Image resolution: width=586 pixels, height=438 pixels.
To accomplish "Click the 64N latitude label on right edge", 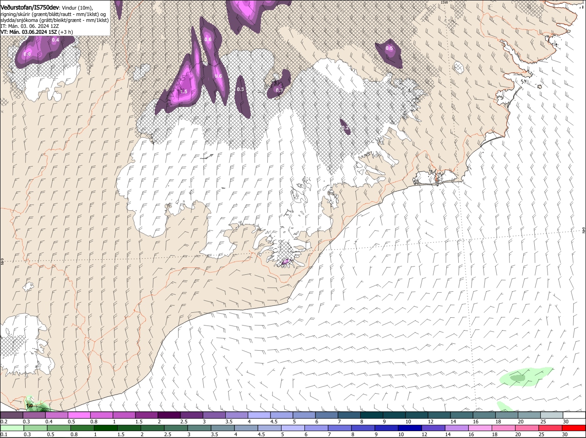I will click(x=583, y=230).
